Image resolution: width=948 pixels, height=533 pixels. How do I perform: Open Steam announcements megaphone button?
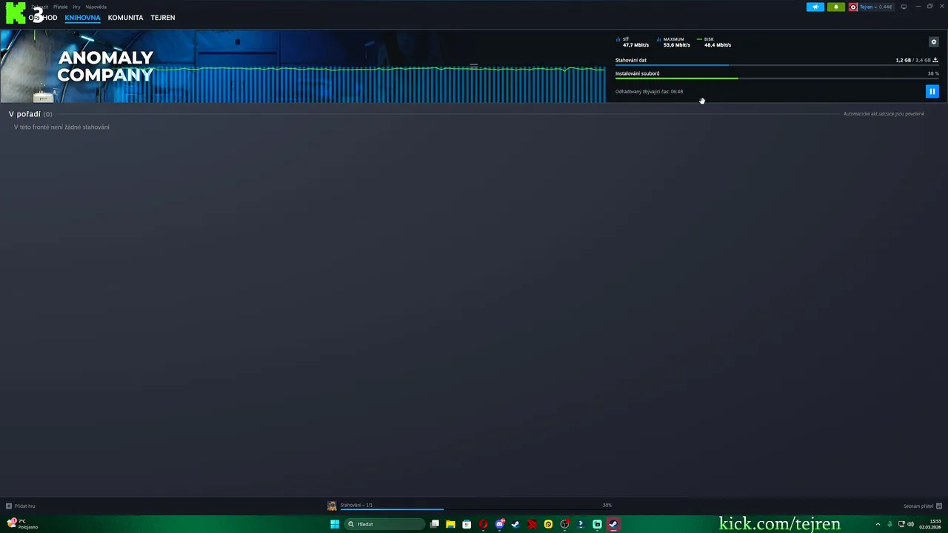(x=815, y=7)
